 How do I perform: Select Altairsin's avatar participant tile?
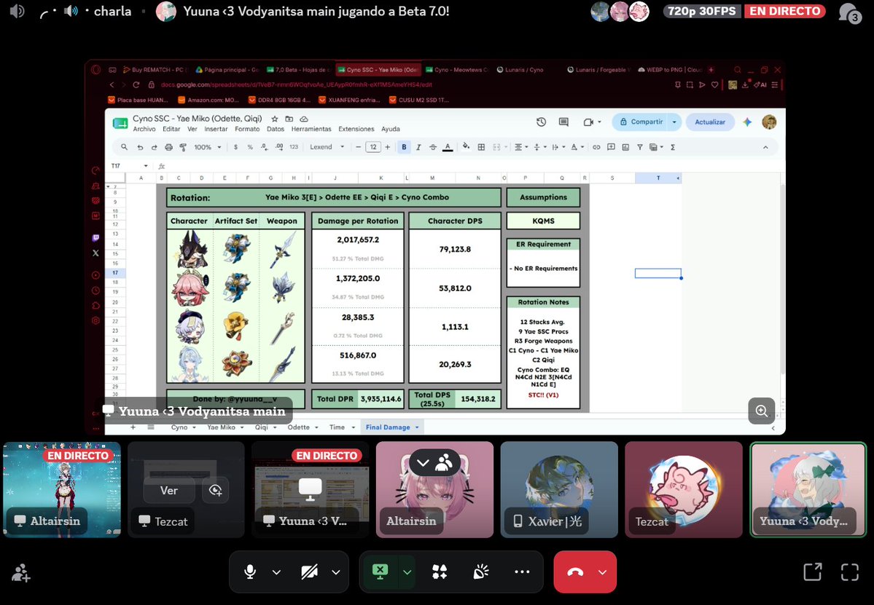[434, 490]
